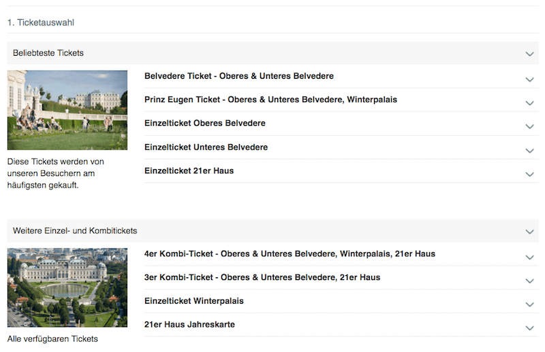The image size is (545, 352).
Task: Choose Einzelticket Oberes Belvedere title
Action: pos(204,124)
